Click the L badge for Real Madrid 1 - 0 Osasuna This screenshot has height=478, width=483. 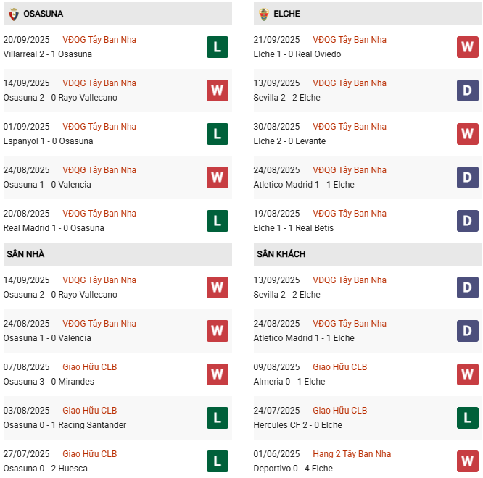217,221
